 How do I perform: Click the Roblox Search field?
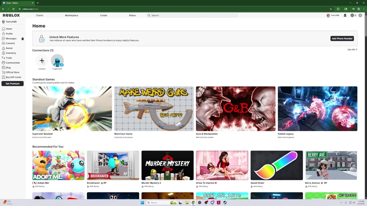point(192,15)
